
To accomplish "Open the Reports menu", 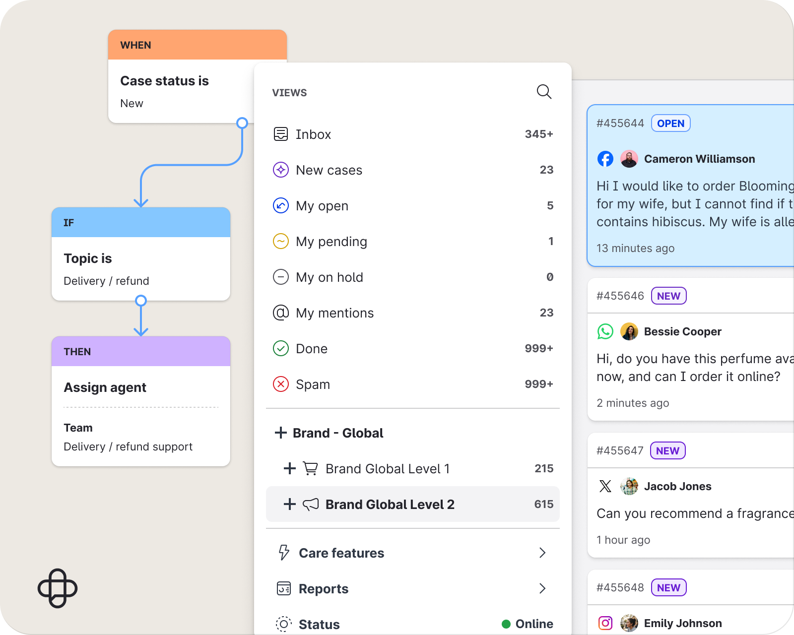I will 323,588.
